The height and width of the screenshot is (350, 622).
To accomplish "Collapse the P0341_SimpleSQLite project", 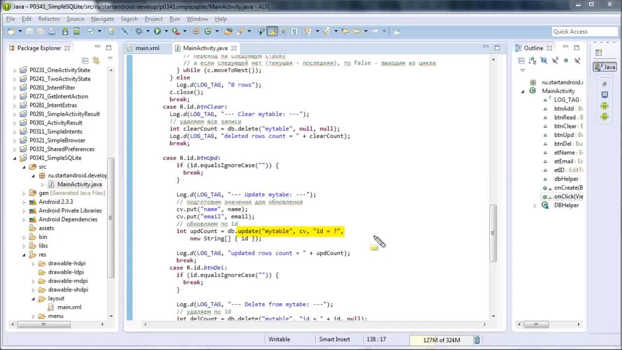I will tap(15, 158).
